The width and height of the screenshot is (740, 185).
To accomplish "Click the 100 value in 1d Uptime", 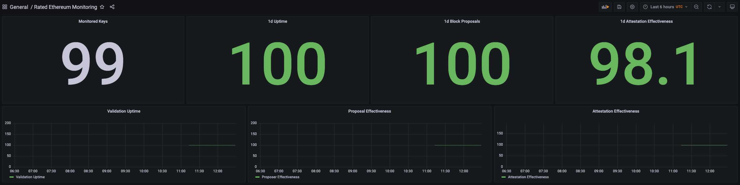I will tap(278, 63).
